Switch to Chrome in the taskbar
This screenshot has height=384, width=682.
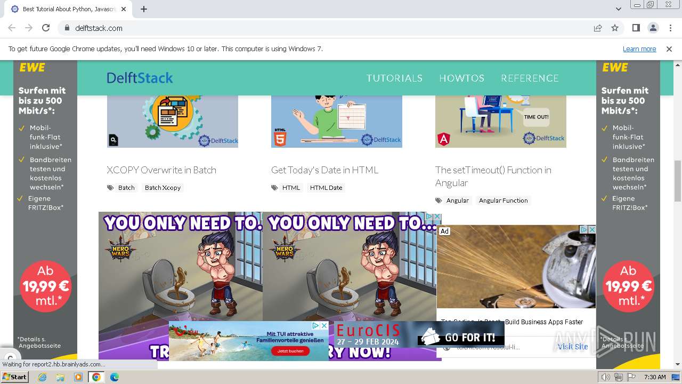coord(96,377)
